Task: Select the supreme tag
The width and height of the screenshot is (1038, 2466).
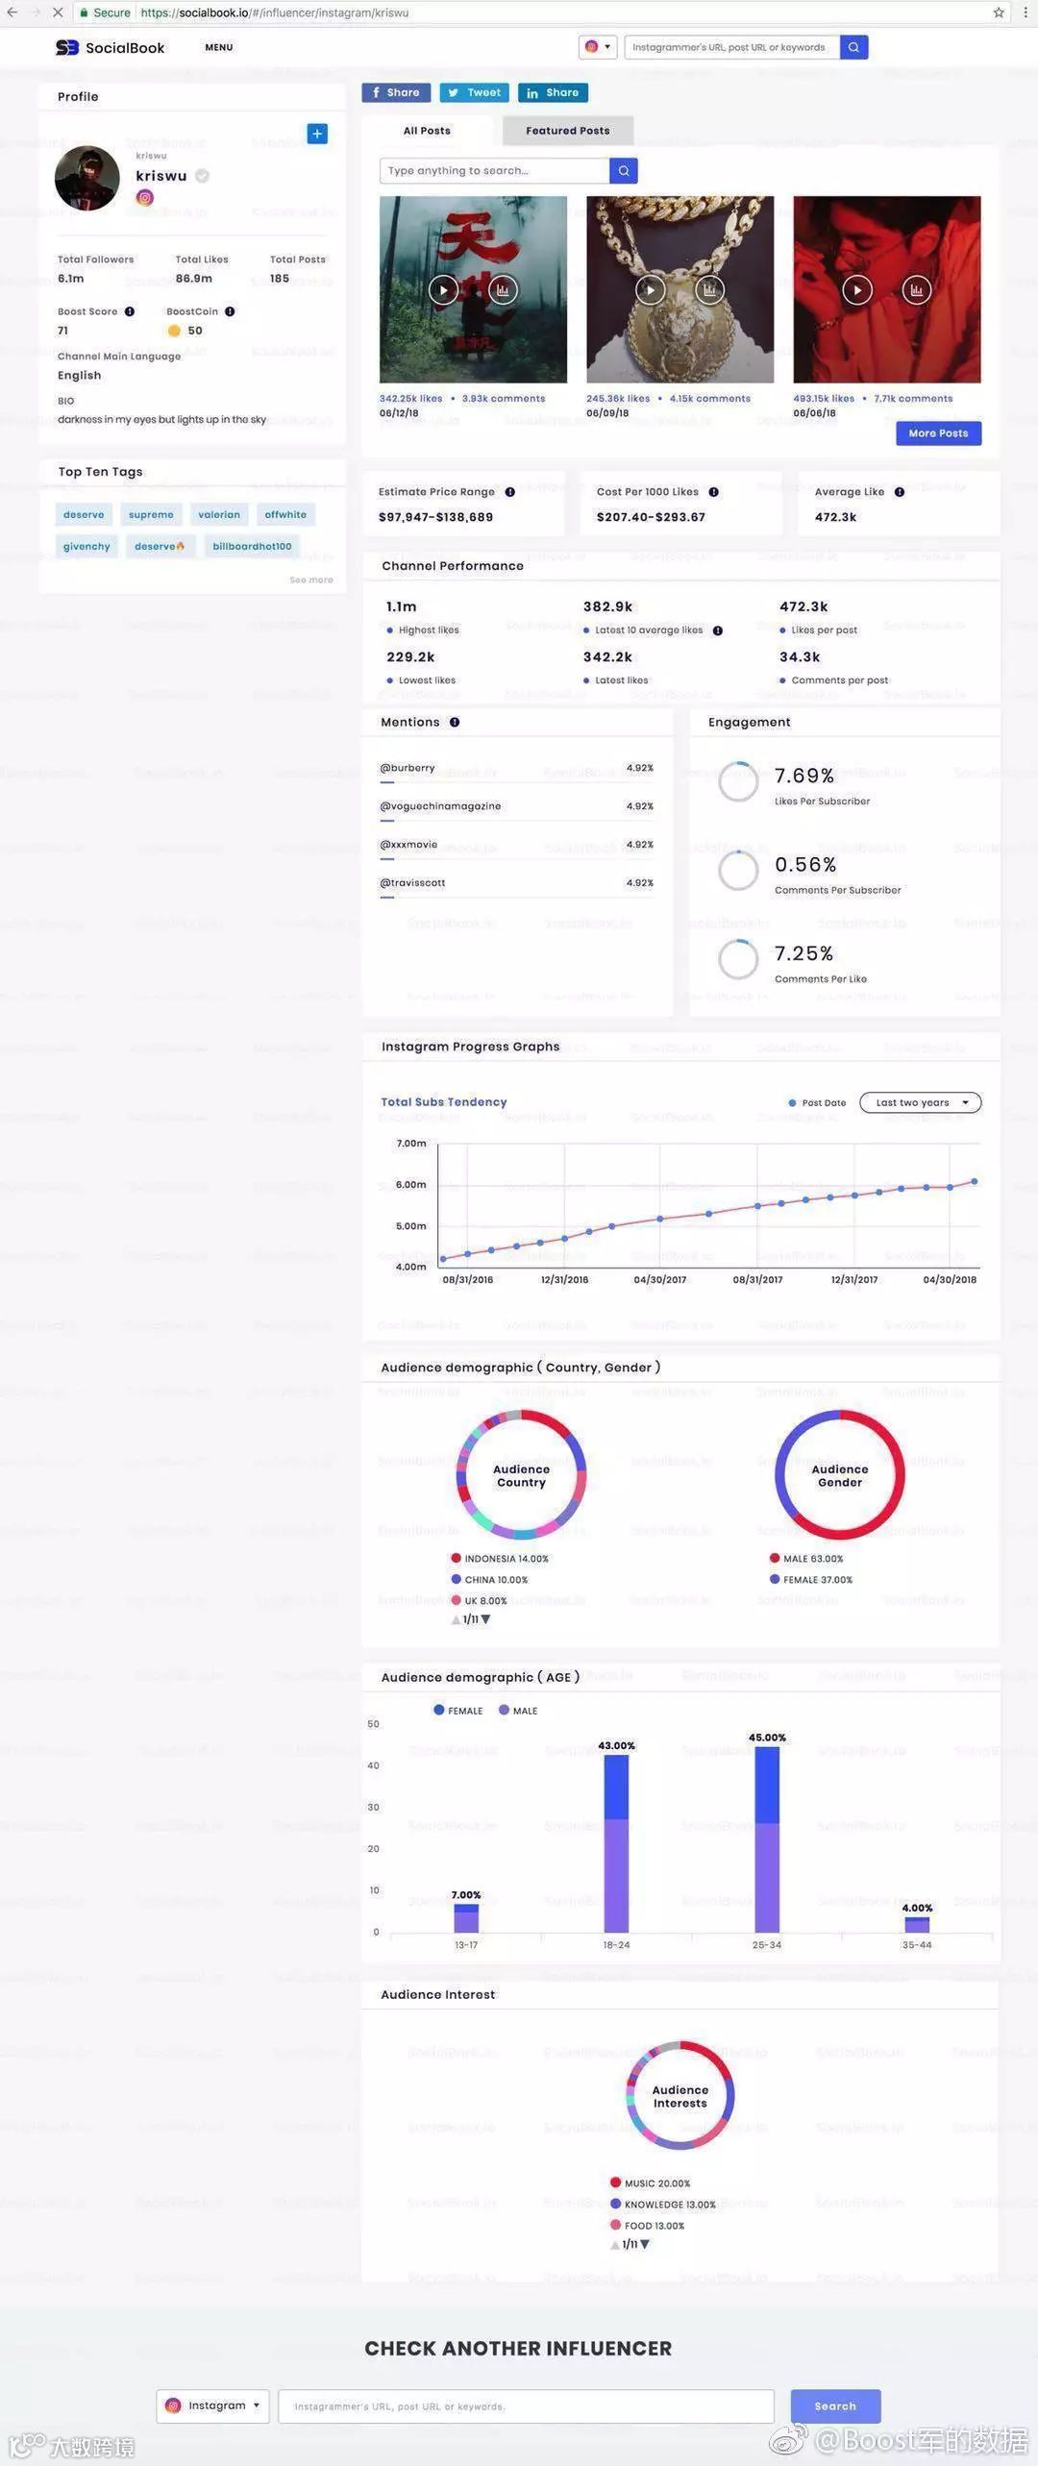Action: (151, 514)
